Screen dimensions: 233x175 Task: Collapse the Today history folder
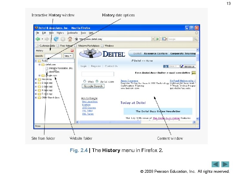(36, 61)
